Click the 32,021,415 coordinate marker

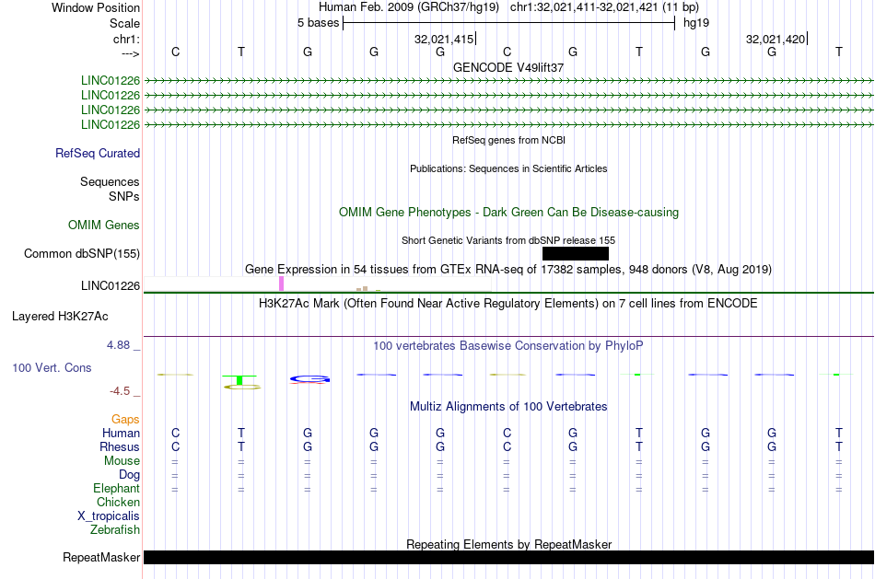coord(444,39)
